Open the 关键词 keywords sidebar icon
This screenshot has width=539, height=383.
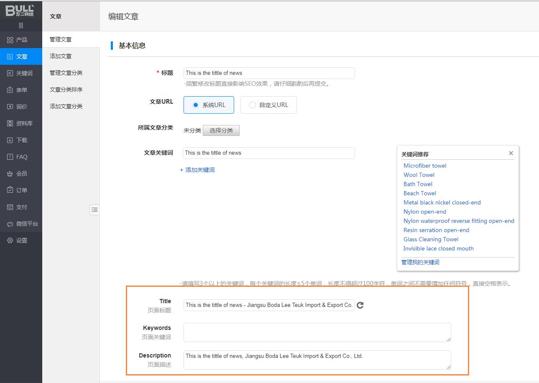10,73
